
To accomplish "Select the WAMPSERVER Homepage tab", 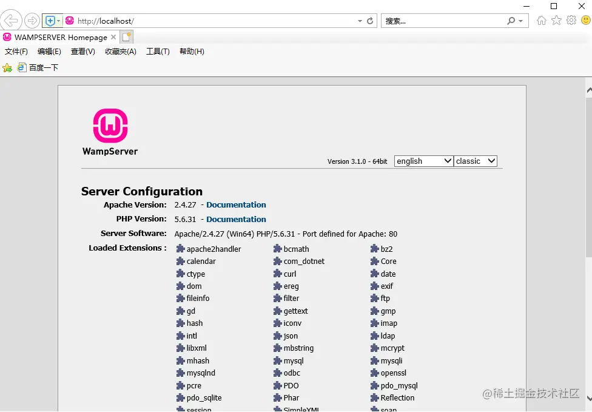I will click(61, 38).
